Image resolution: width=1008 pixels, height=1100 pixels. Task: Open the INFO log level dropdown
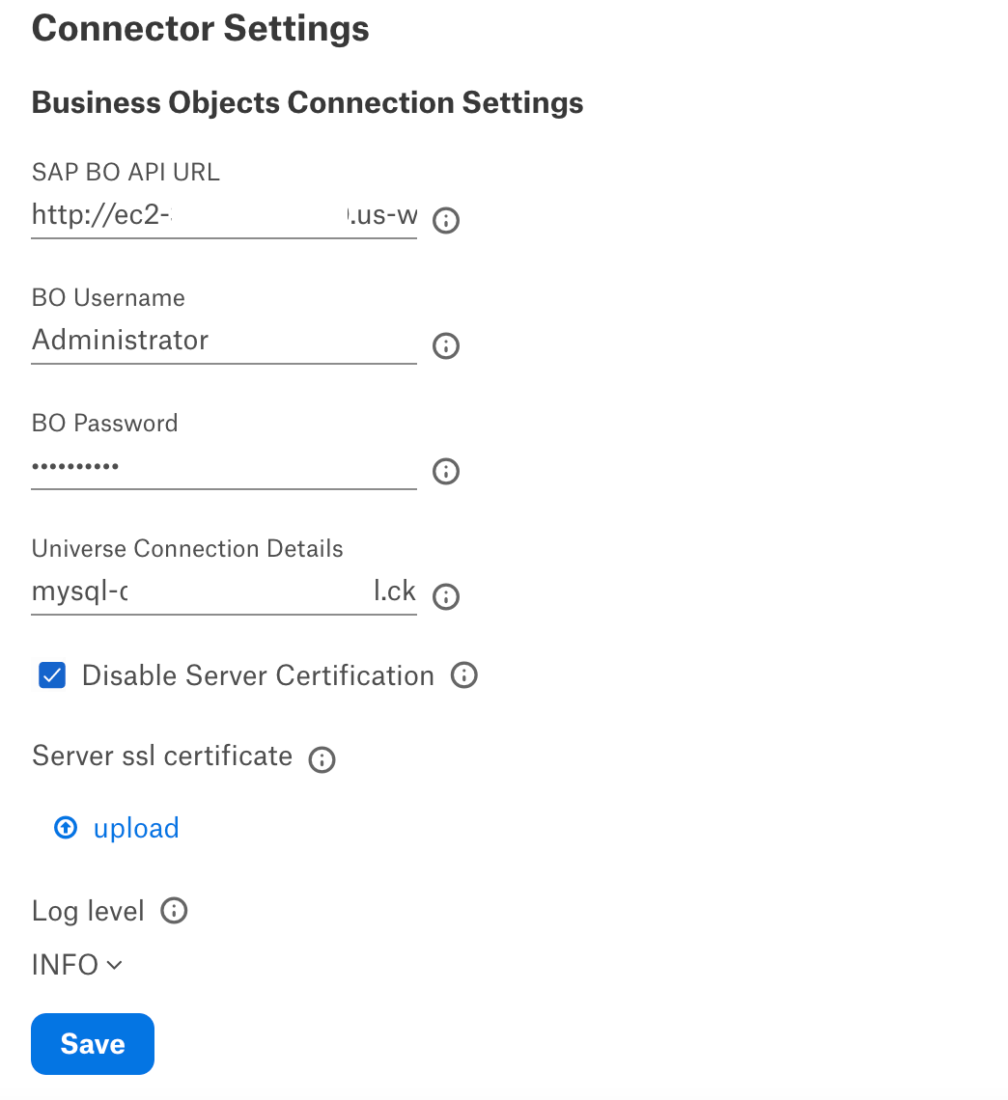click(77, 965)
